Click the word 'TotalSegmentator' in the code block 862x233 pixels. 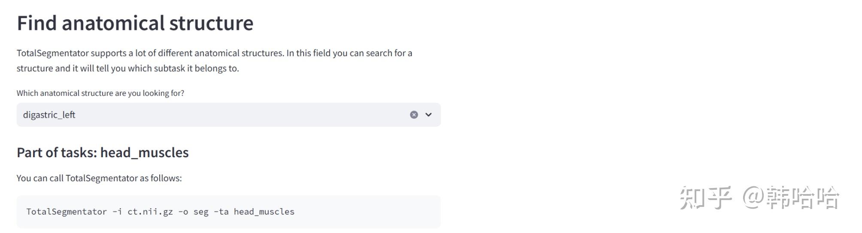67,212
